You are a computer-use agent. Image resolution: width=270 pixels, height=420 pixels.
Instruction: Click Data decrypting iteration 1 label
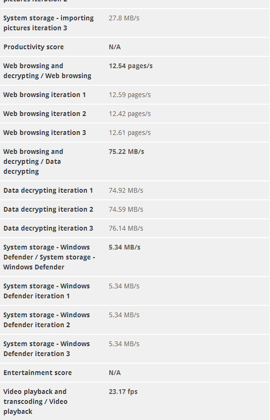coord(48,190)
